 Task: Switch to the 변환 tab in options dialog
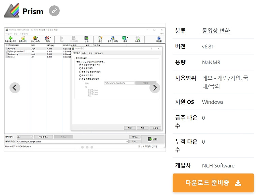point(84,53)
